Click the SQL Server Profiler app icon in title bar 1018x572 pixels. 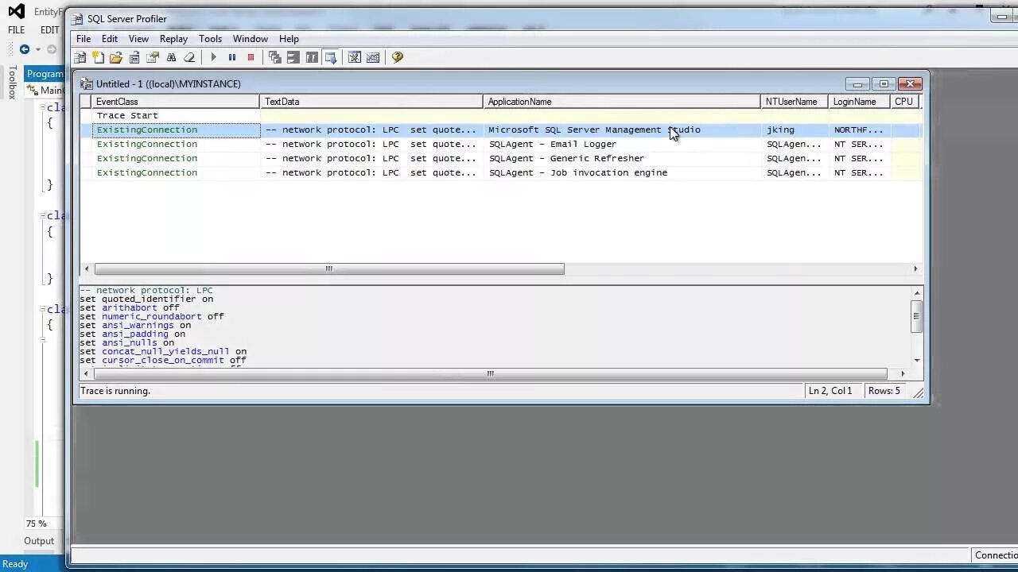point(77,18)
